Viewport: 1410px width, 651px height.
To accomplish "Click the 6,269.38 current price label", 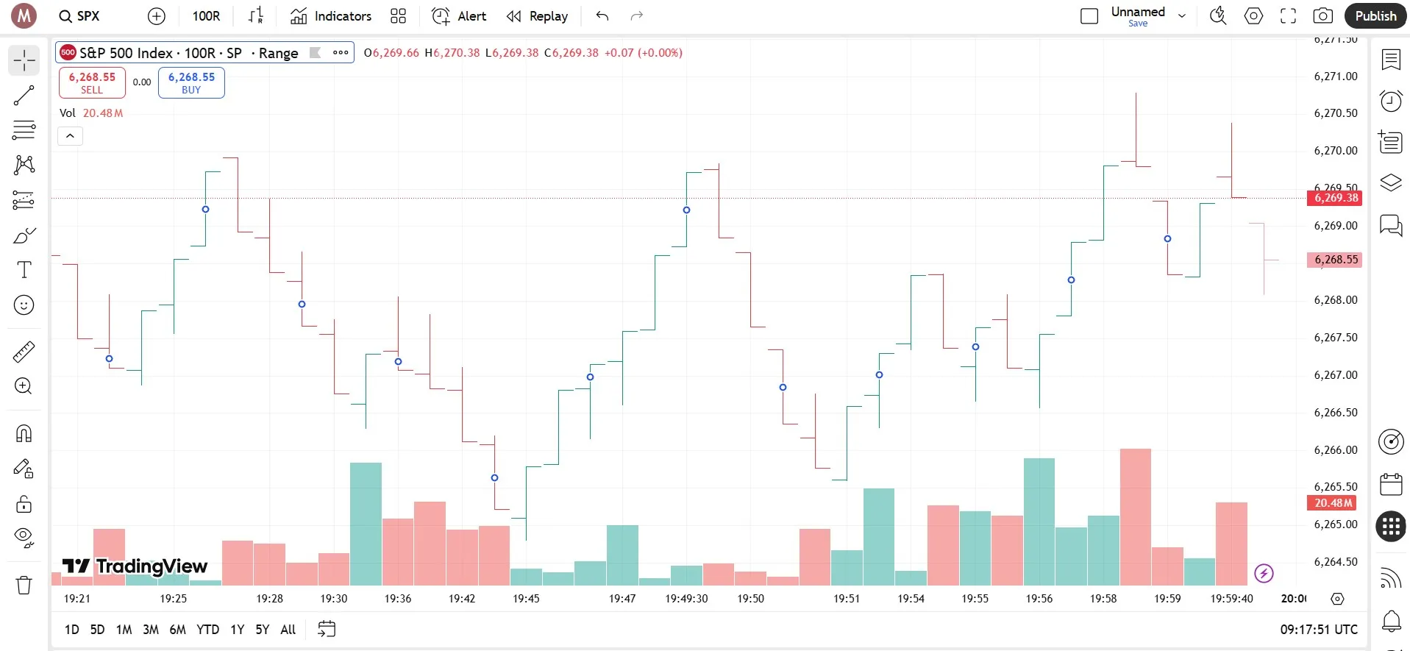I will click(1335, 198).
